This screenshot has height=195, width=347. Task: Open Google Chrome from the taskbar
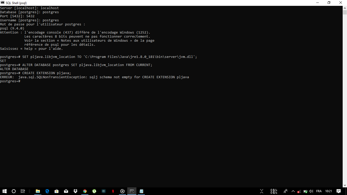tap(85, 191)
